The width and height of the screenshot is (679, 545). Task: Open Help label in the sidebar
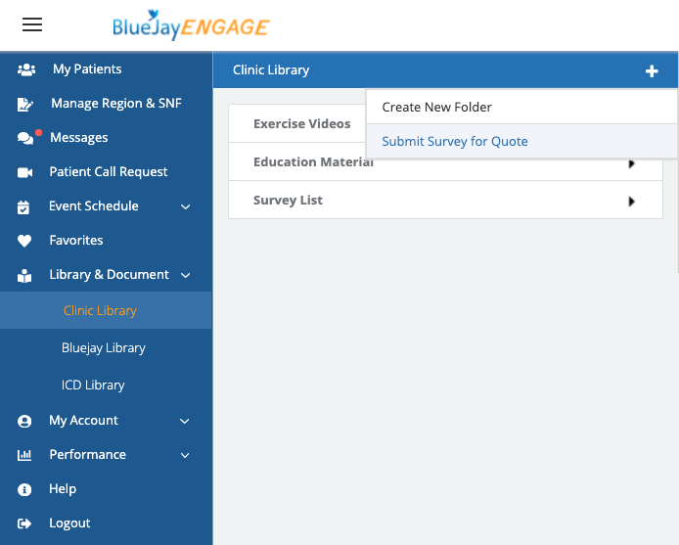coord(63,488)
